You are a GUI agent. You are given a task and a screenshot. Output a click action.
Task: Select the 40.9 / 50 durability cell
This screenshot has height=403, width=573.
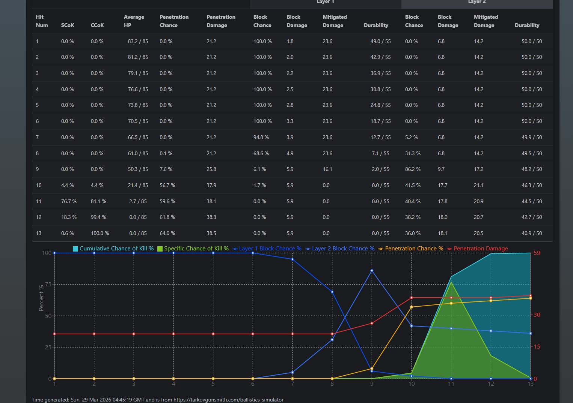pyautogui.click(x=532, y=233)
